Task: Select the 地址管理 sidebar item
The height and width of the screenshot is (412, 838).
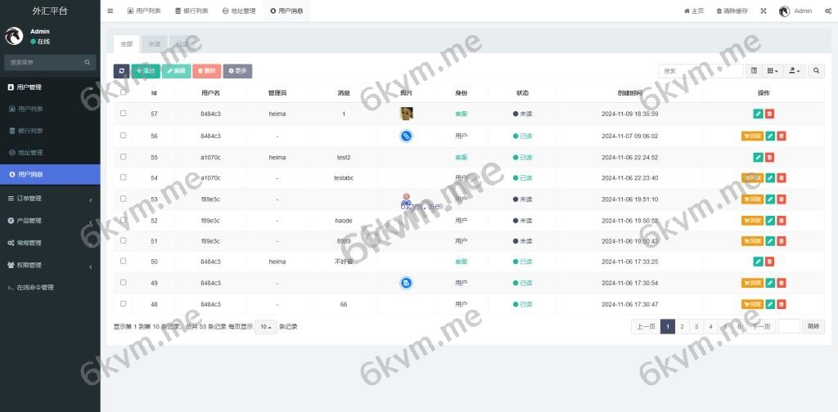Action: (x=30, y=152)
